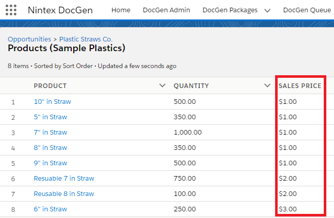Open Reusable 8 in Straw product
The image size is (334, 218).
point(64,193)
